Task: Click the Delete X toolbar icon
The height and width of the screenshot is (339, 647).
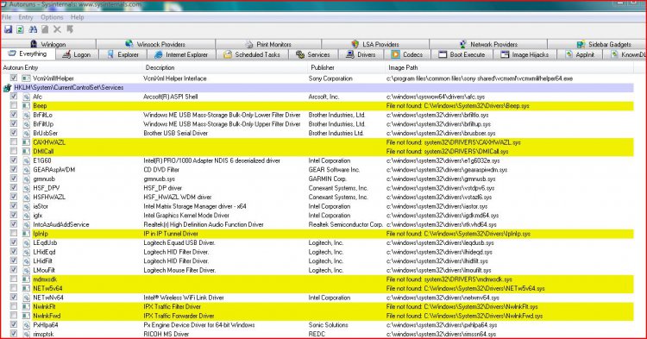Action: [57, 29]
